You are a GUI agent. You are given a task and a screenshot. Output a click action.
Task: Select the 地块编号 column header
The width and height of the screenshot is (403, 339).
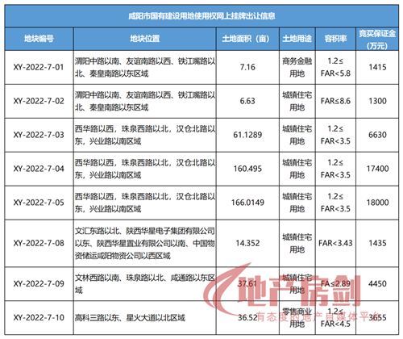click(x=39, y=39)
